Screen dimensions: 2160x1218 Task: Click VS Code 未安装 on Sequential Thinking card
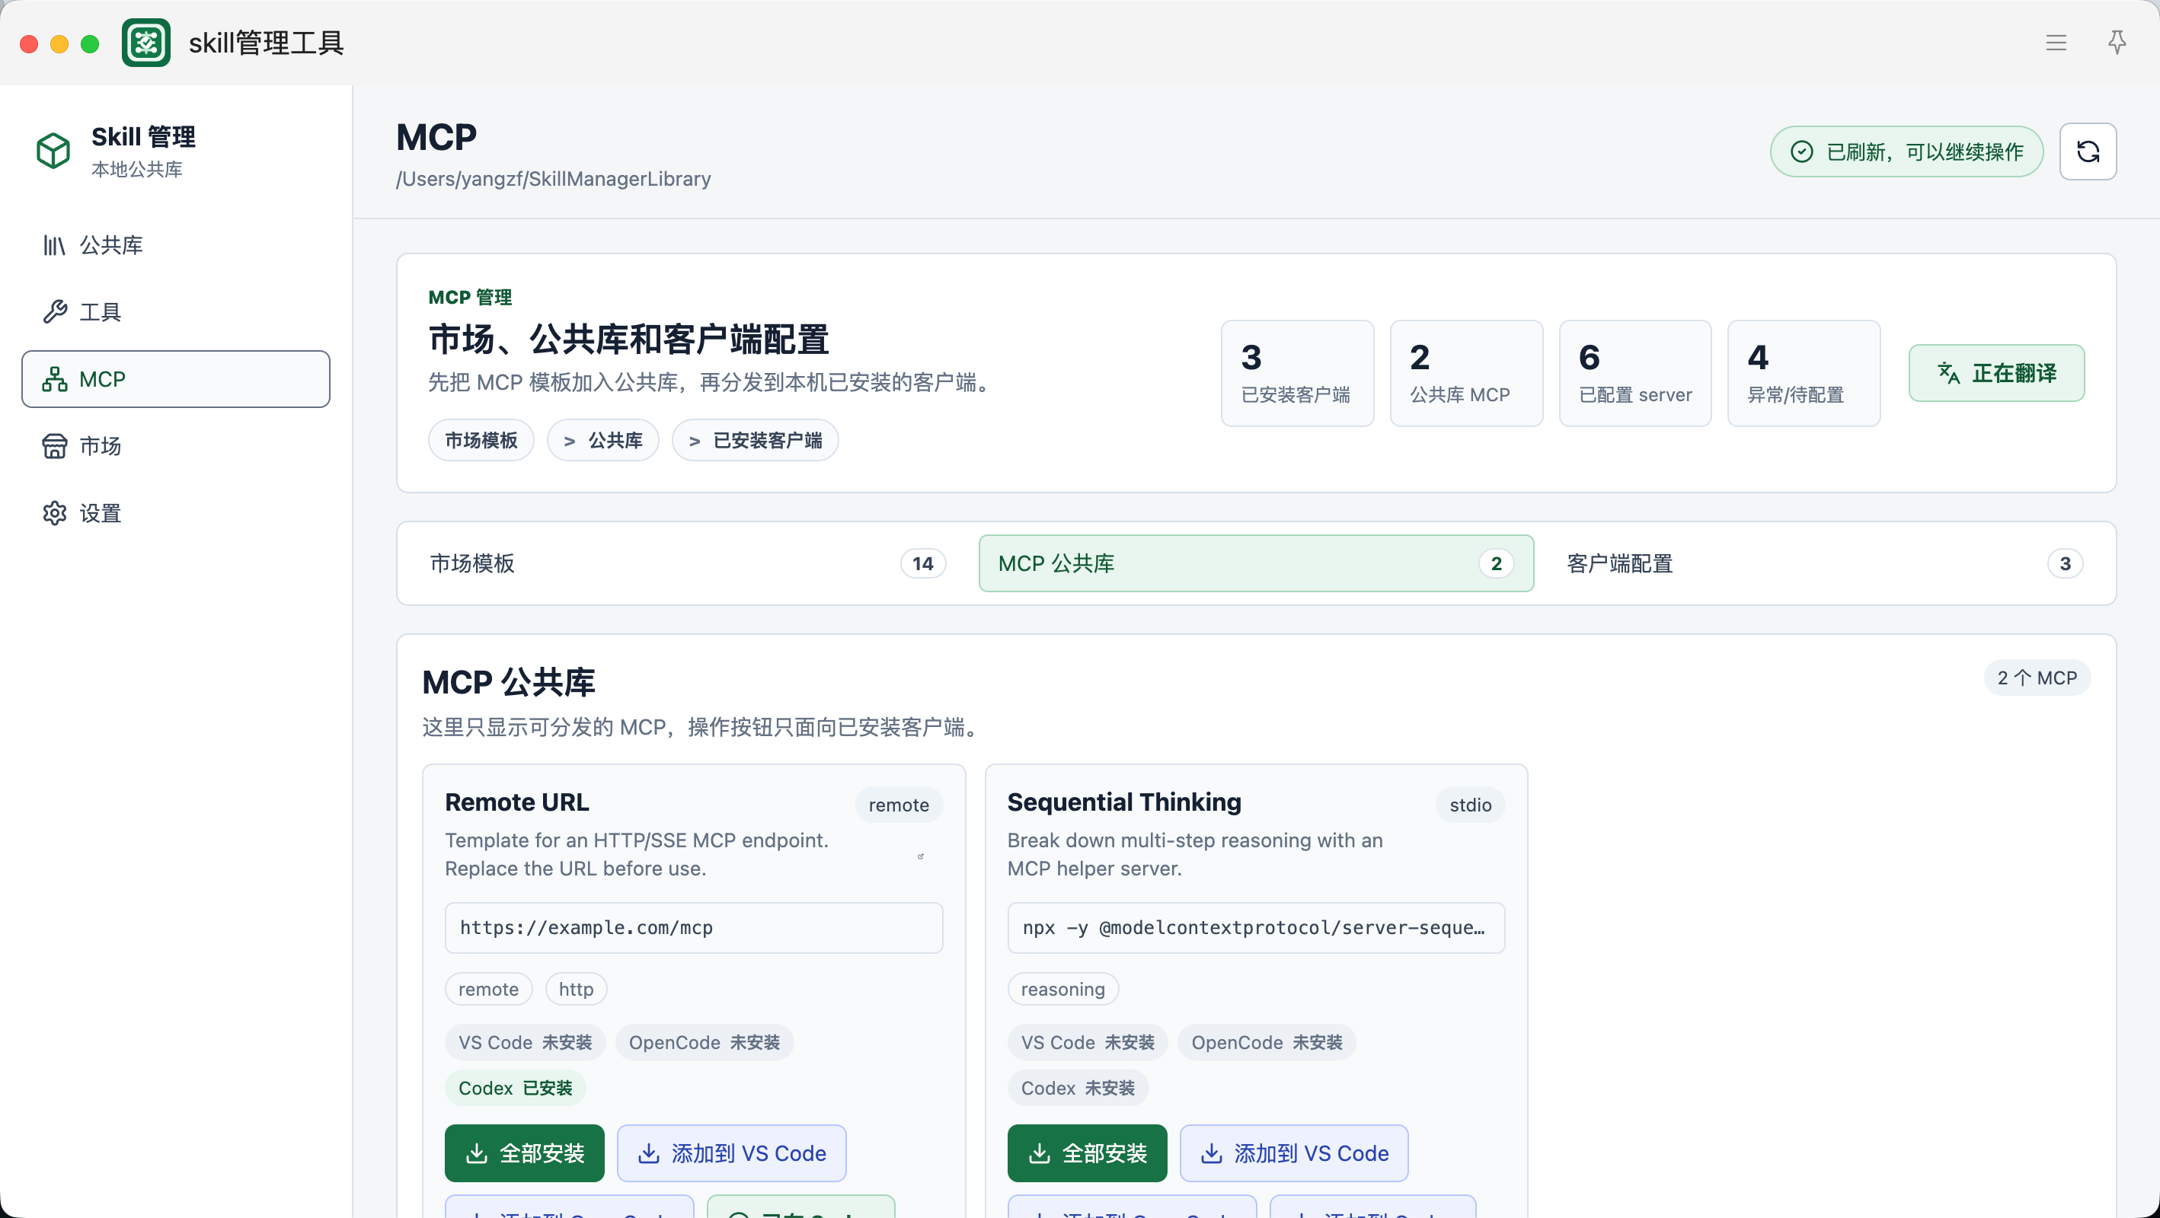coord(1088,1043)
